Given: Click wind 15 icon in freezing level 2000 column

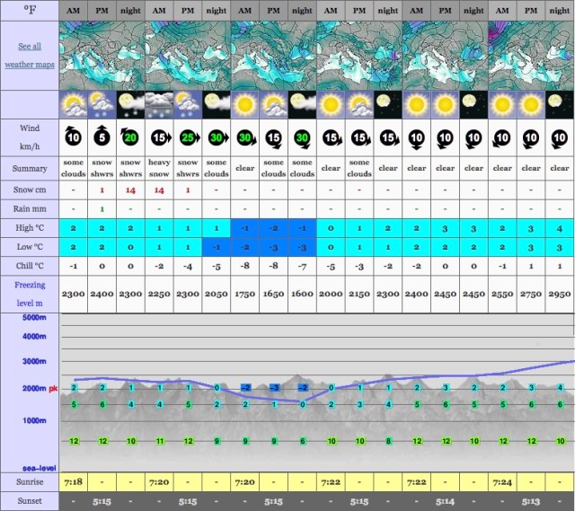Looking at the screenshot, I should pos(332,138).
